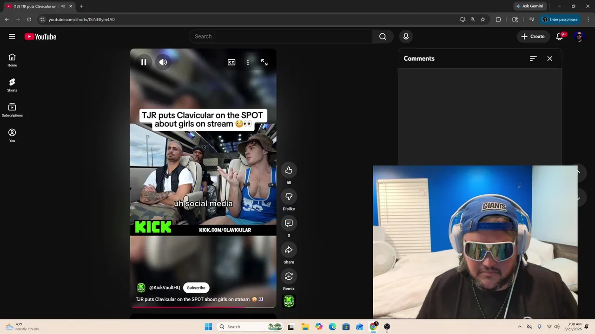Image resolution: width=595 pixels, height=334 pixels.
Task: Click the browser back arrow
Action: click(x=7, y=19)
